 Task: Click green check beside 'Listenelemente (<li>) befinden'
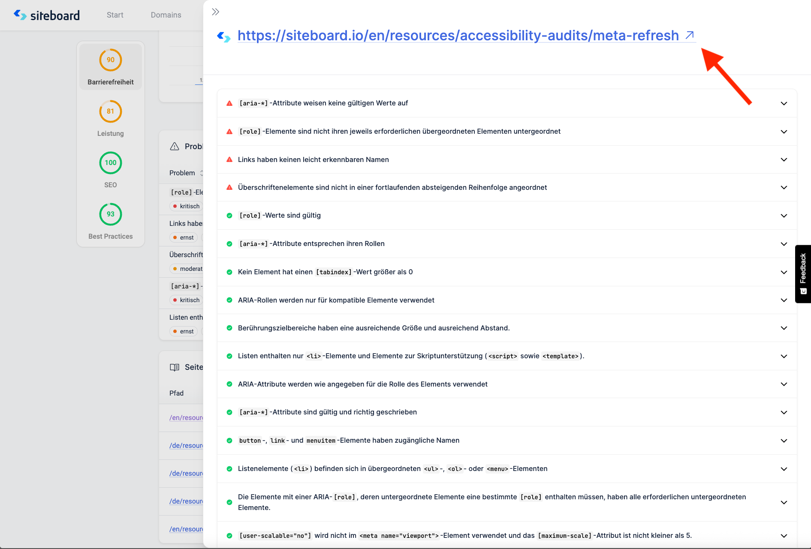tap(229, 469)
